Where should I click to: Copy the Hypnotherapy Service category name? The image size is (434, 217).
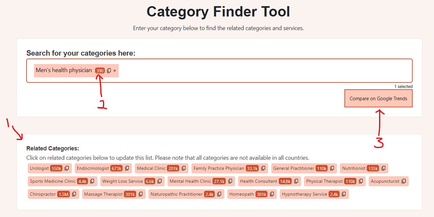click(x=344, y=194)
